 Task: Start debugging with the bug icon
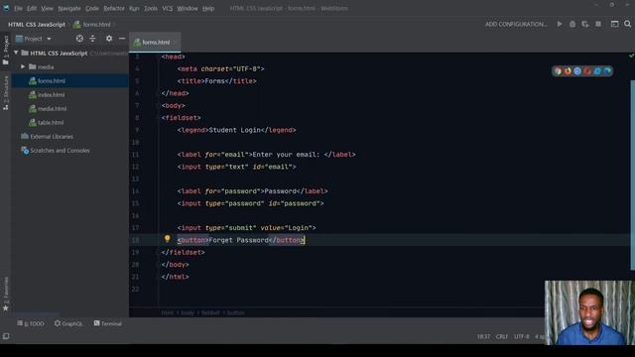click(x=572, y=24)
